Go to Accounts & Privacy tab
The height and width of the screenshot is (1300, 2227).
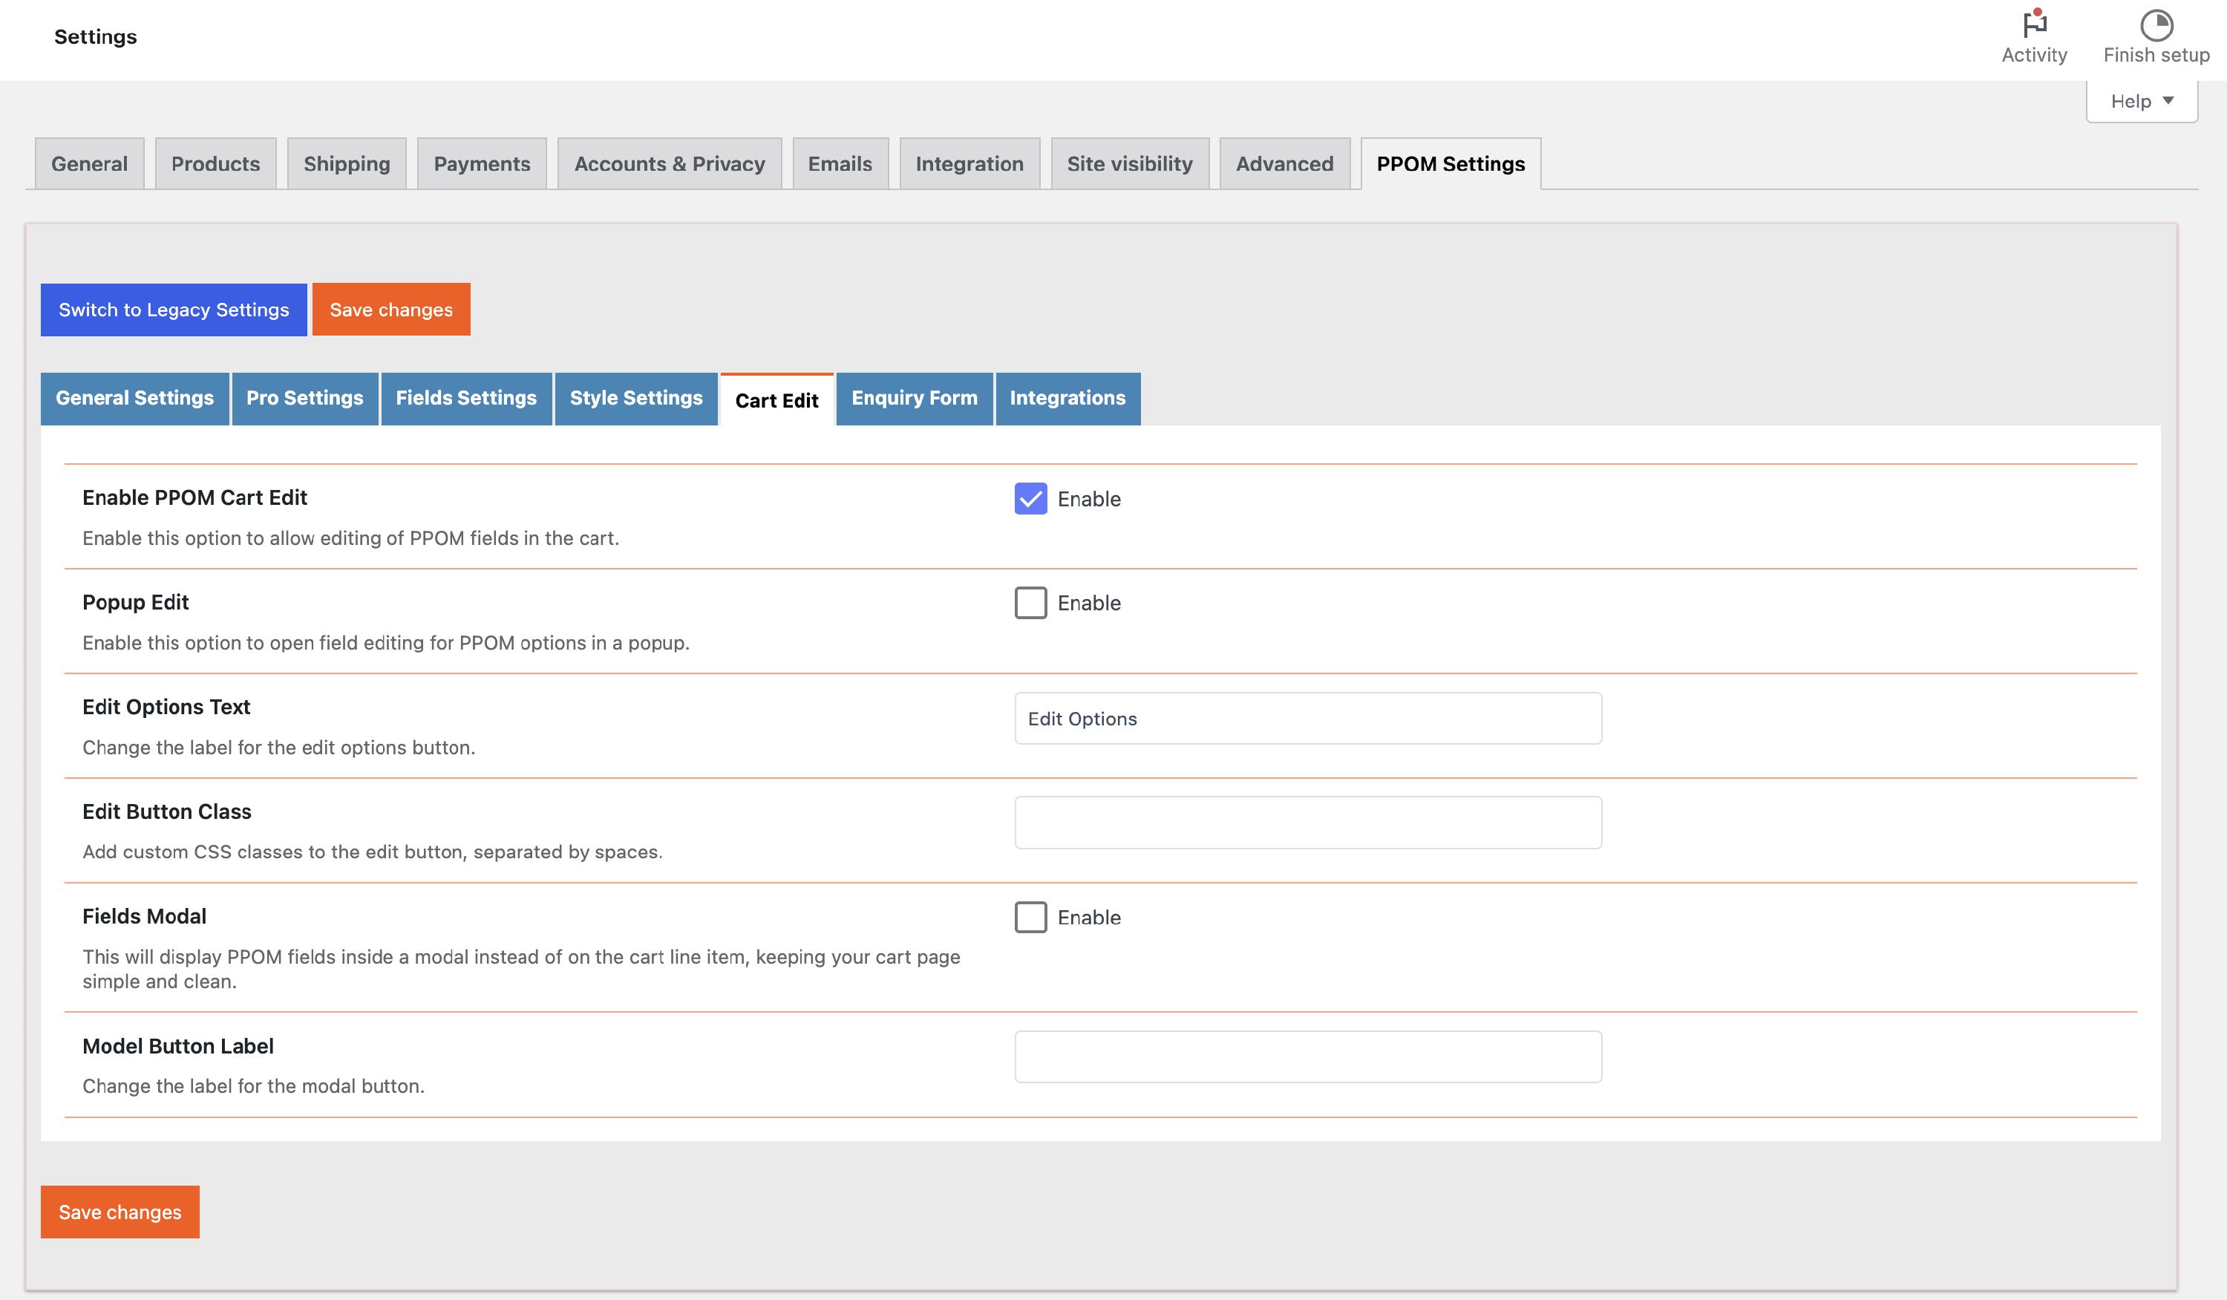669,163
